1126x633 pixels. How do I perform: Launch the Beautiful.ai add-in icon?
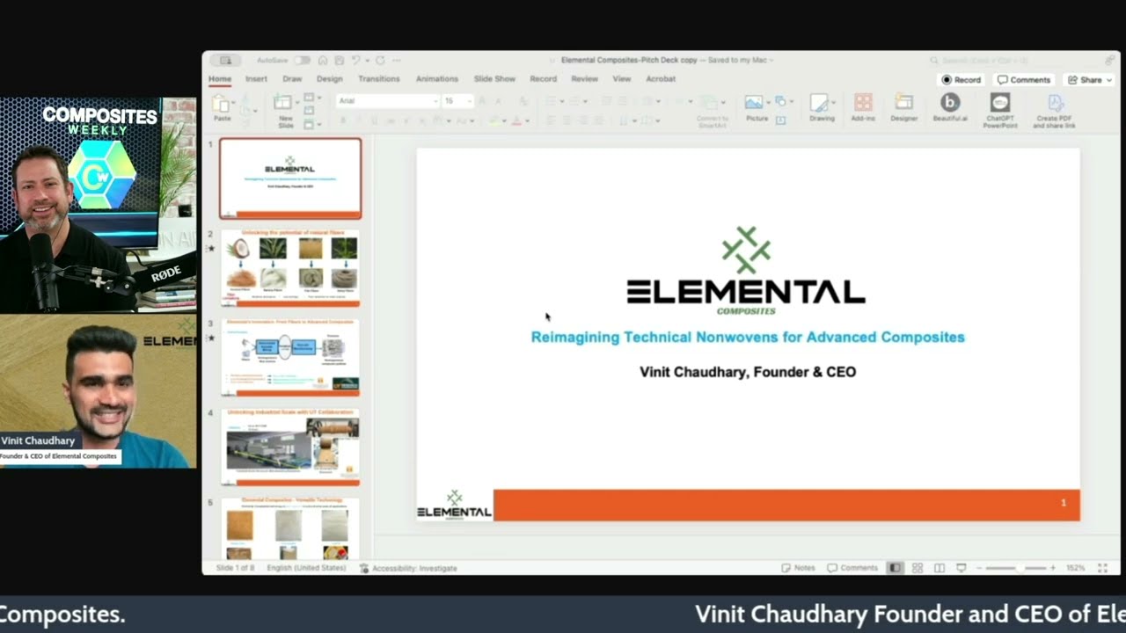(x=950, y=102)
